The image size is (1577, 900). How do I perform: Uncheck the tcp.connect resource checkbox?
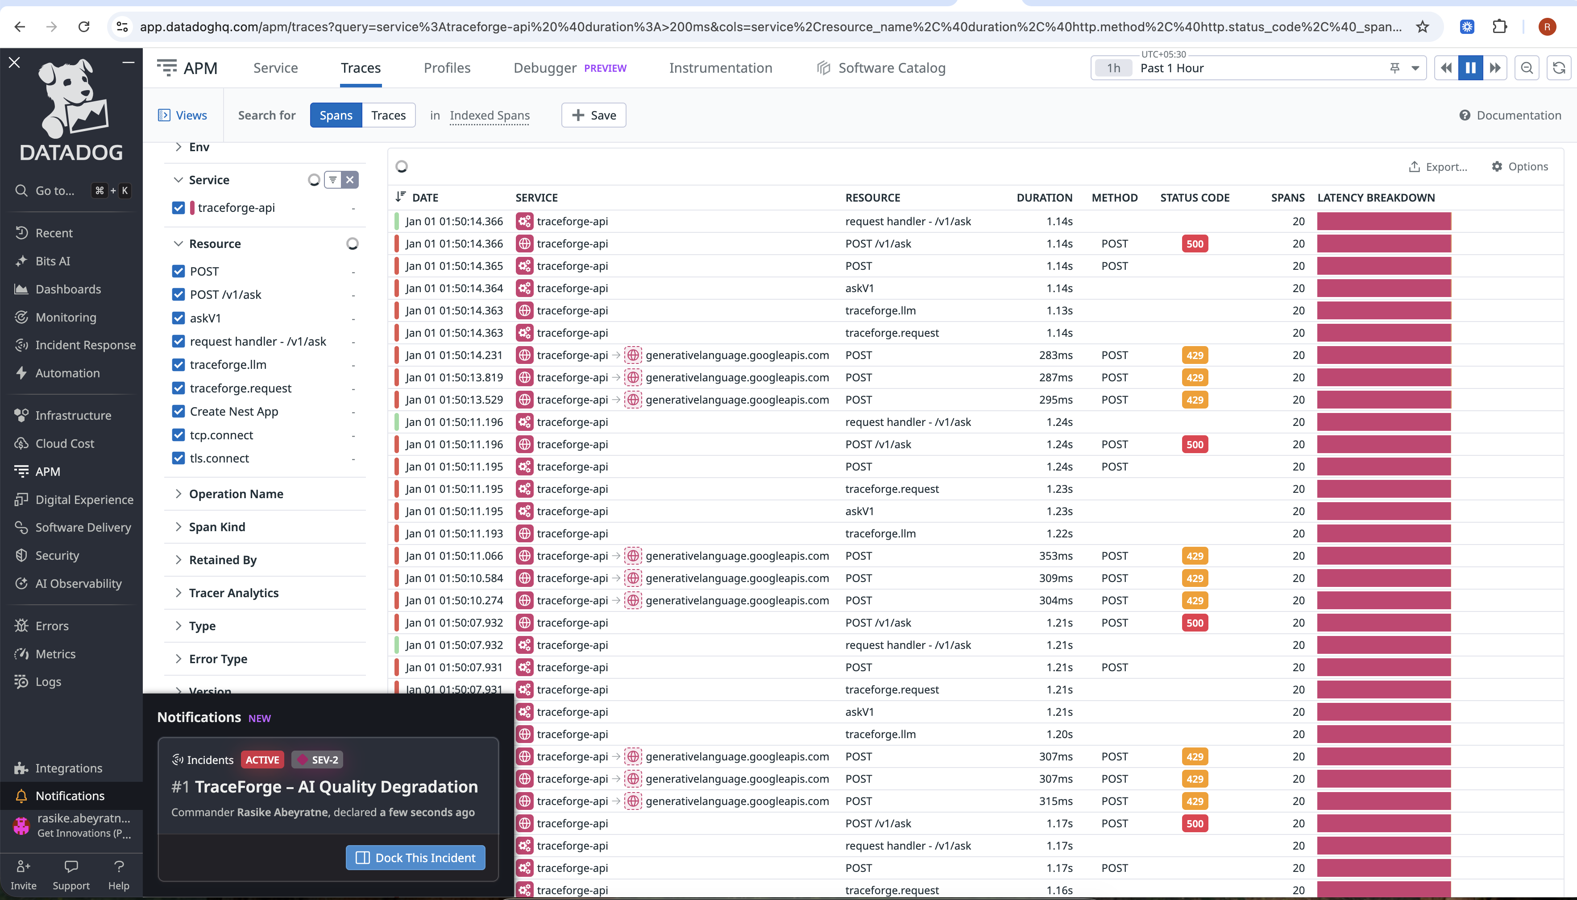[179, 434]
